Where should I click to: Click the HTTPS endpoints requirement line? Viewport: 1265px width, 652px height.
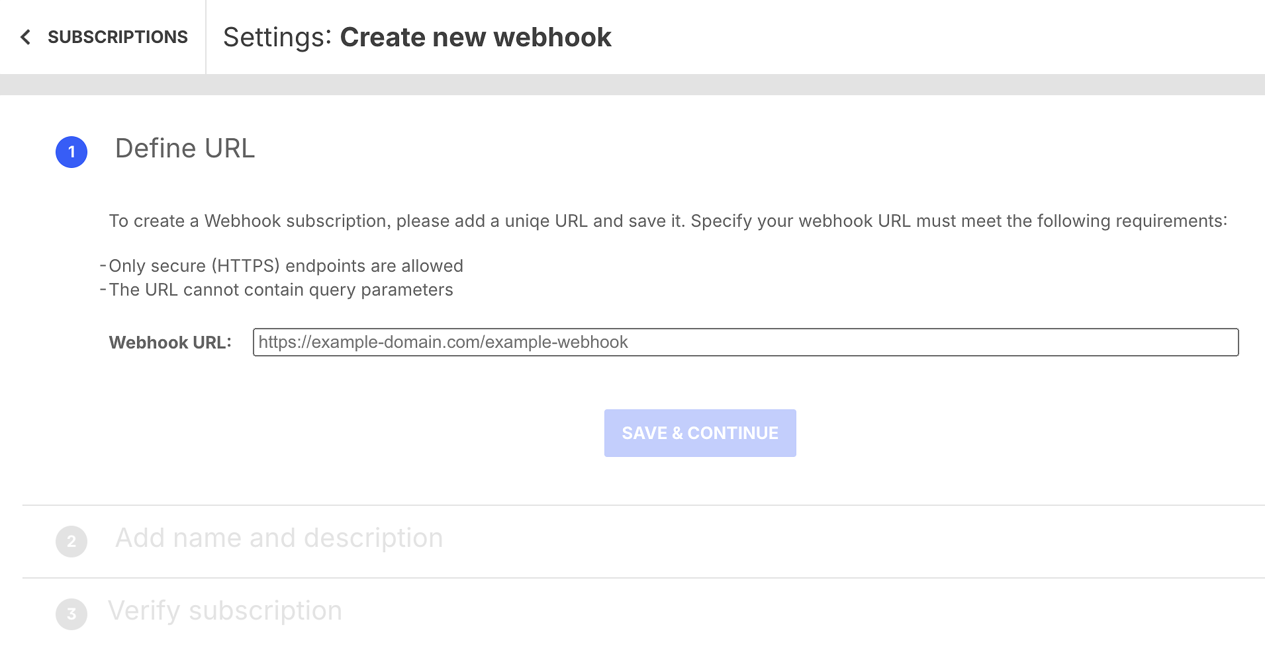(x=281, y=266)
